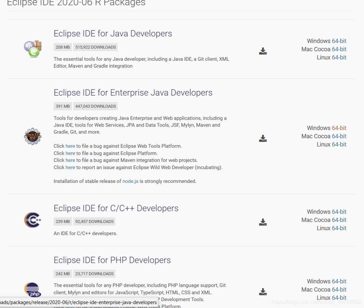364x308 pixels.
Task: Click download icon for PHP Developers package
Action: (x=263, y=292)
